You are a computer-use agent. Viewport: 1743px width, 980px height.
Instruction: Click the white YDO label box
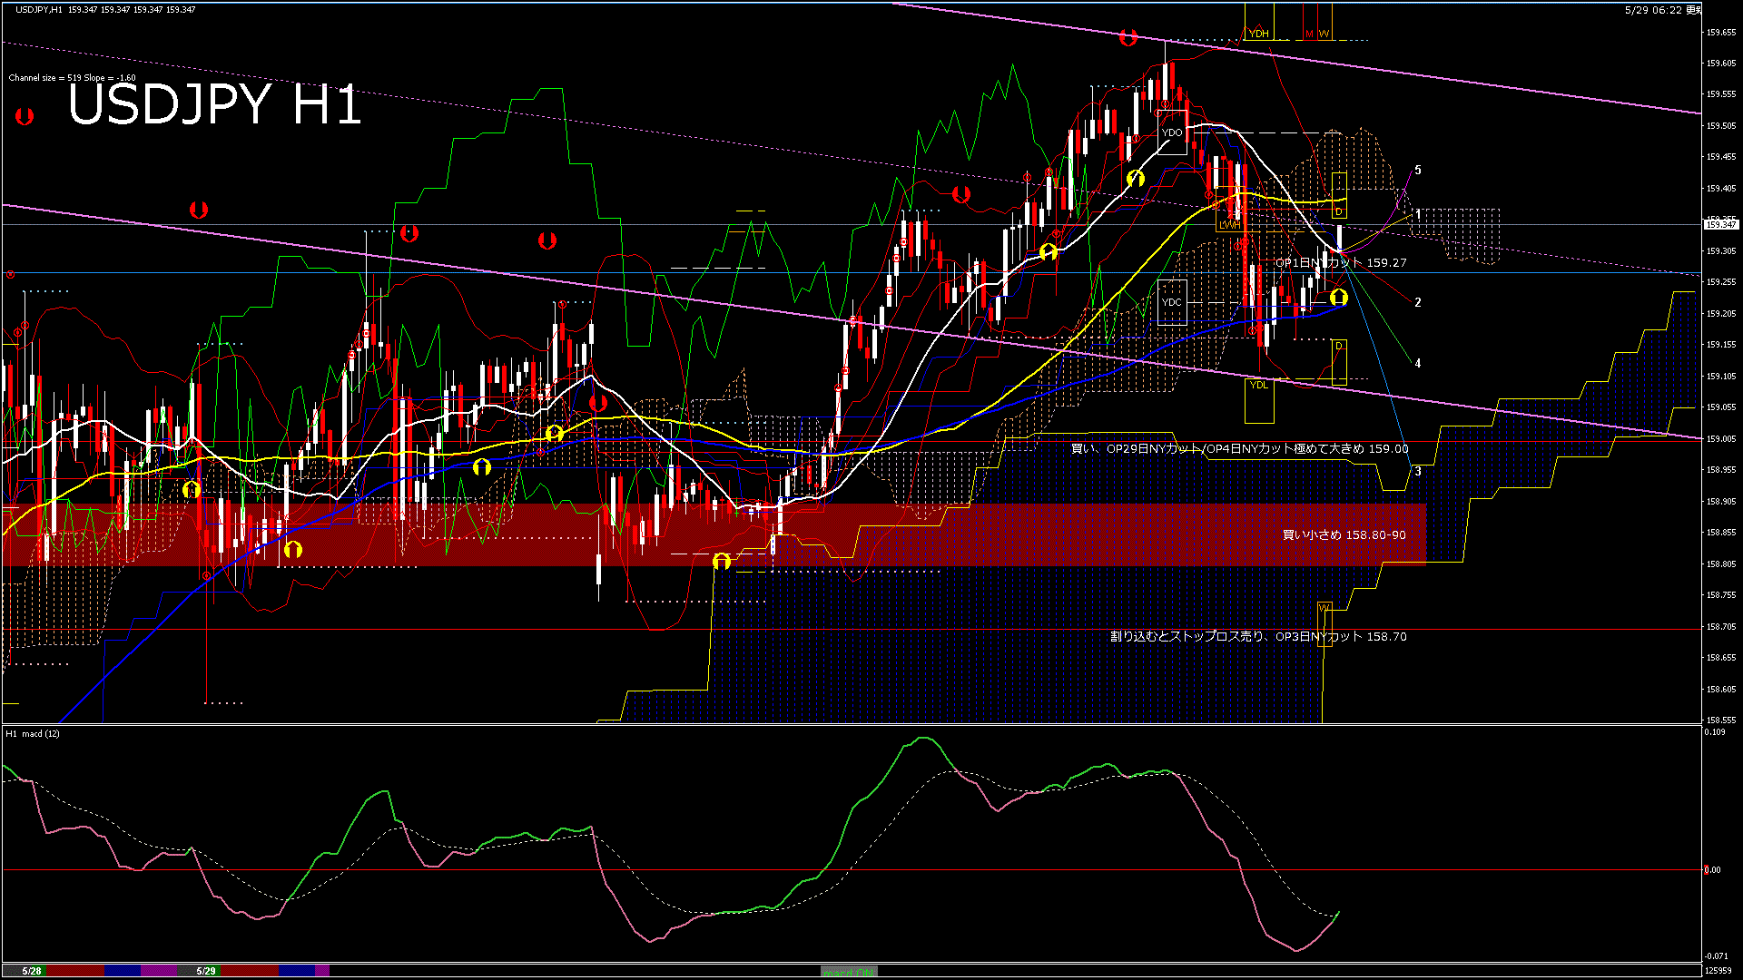click(1172, 132)
